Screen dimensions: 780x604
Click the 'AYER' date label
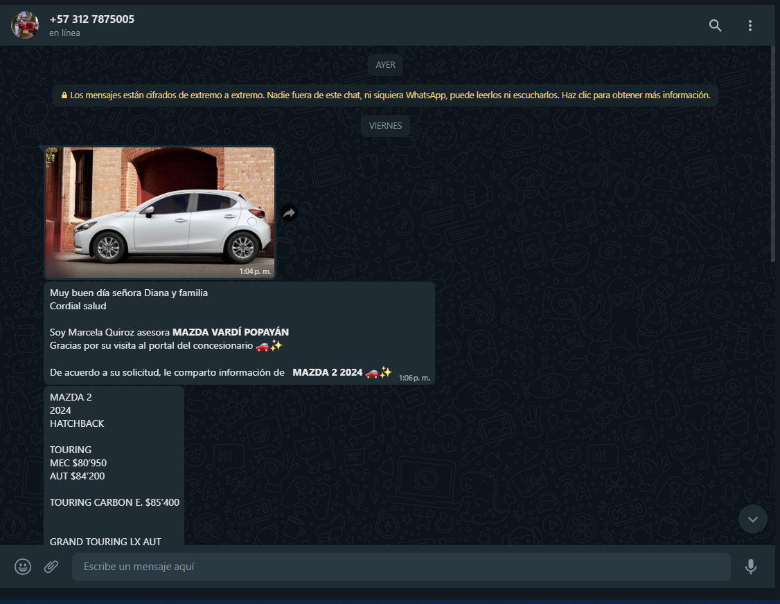pyautogui.click(x=386, y=64)
